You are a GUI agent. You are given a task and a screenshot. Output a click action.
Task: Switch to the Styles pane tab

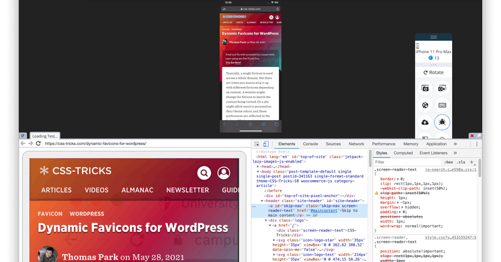[x=381, y=153]
